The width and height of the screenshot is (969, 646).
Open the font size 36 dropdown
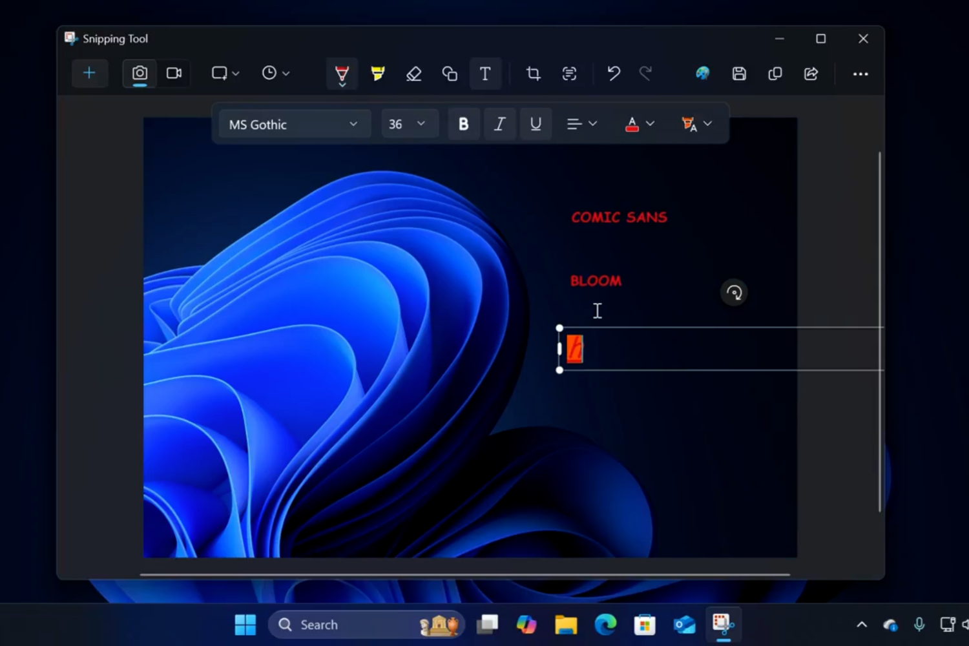tap(409, 124)
